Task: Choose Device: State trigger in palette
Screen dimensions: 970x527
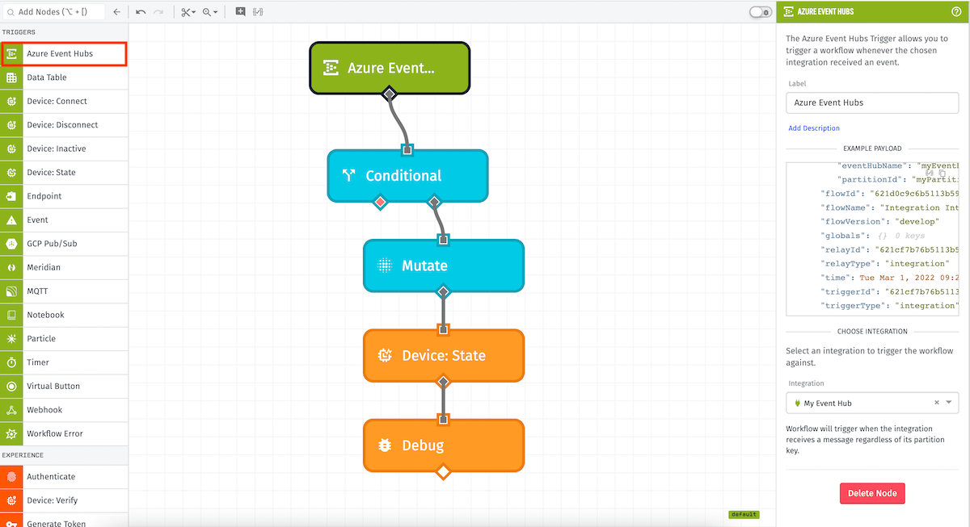Action: [x=64, y=173]
